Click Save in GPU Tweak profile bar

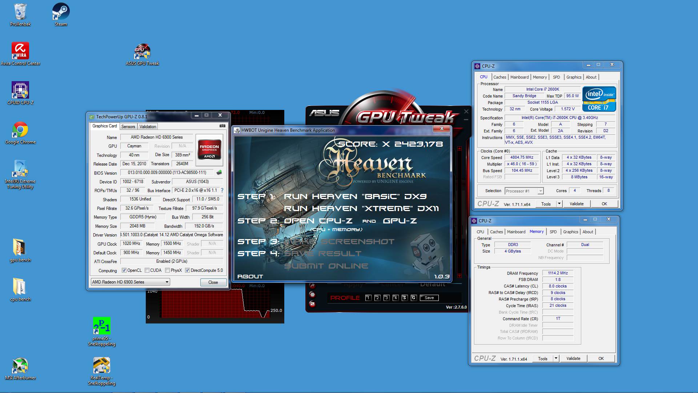pyautogui.click(x=429, y=298)
